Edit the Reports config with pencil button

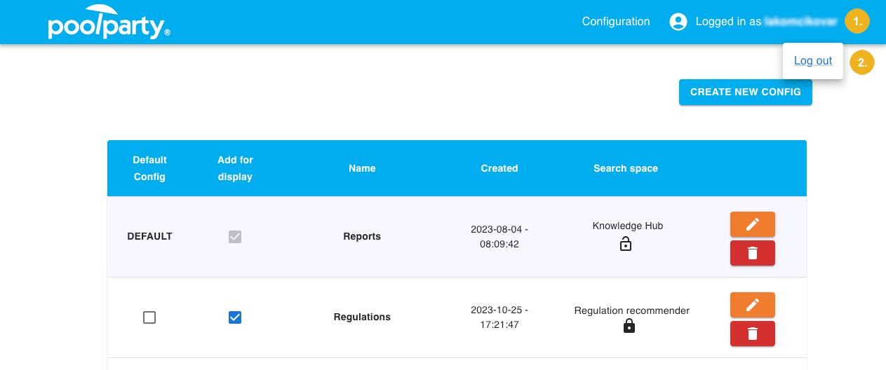(x=753, y=224)
